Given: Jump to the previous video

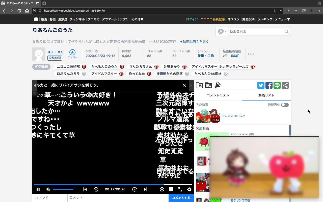Looking at the screenshot, I should pos(85,189).
